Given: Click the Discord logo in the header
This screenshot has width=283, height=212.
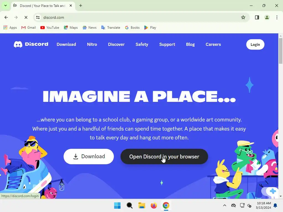Looking at the screenshot, I should [31, 44].
